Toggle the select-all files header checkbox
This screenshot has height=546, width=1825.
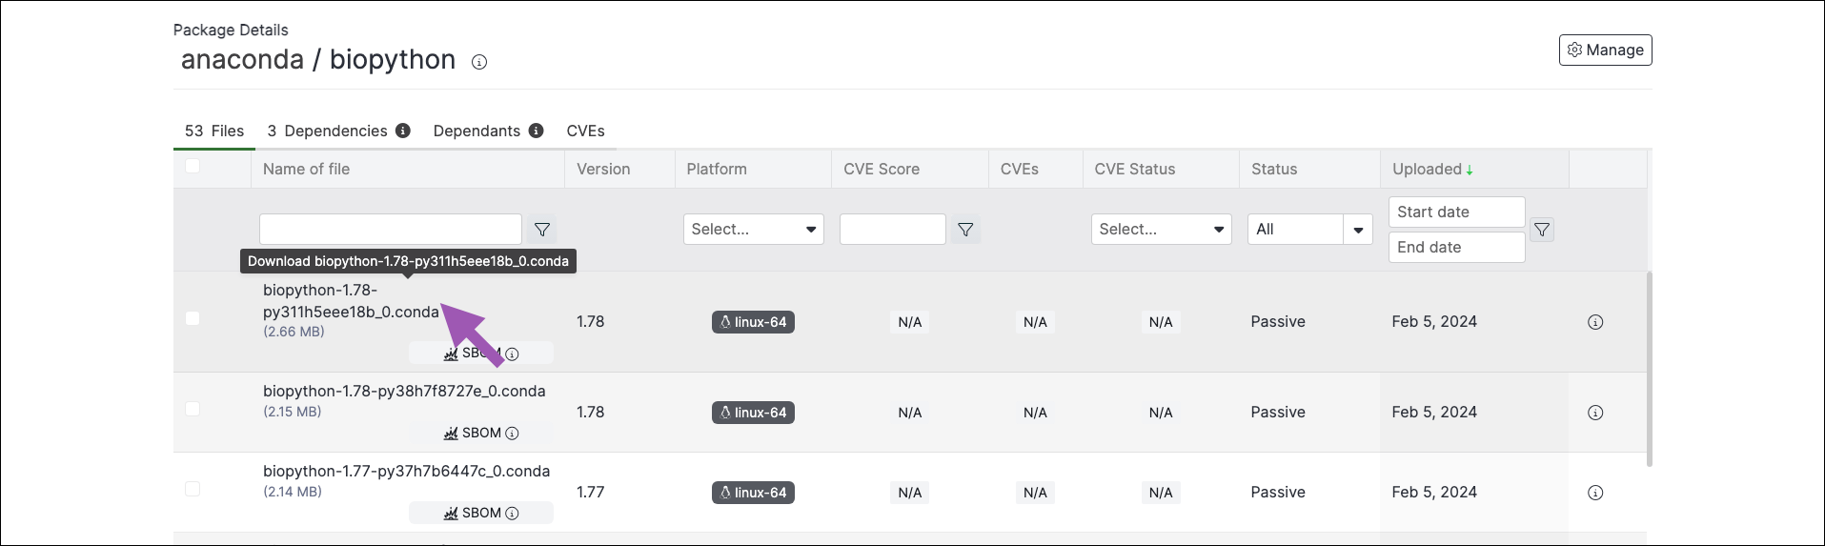coord(193,166)
